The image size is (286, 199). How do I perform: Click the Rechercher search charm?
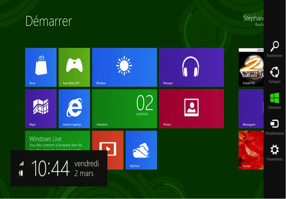pos(274,49)
